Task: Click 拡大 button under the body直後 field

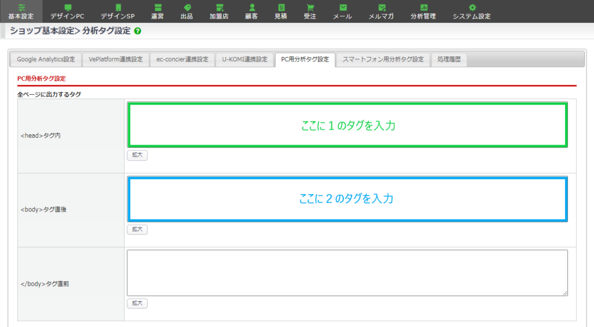Action: 137,229
